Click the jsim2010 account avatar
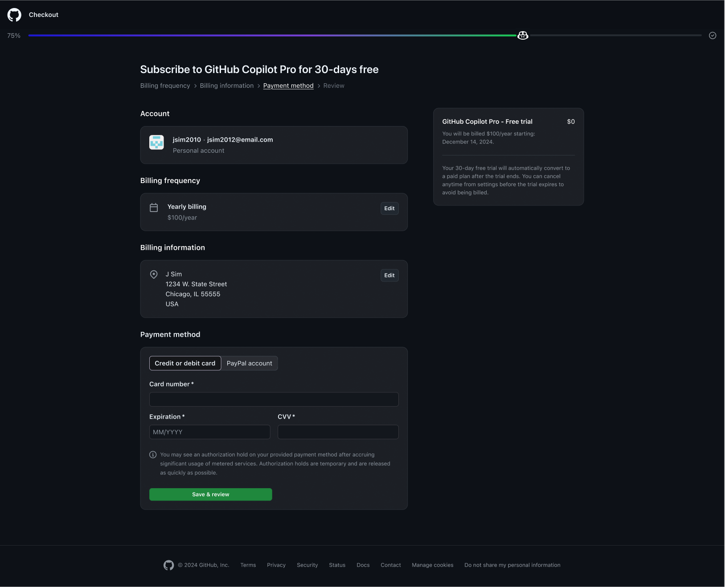The image size is (725, 587). click(156, 143)
